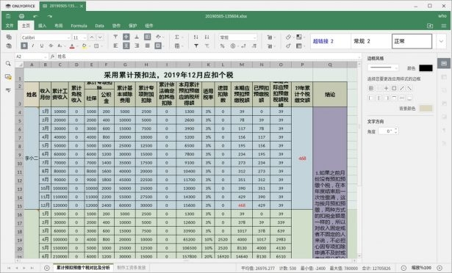Switch to the Formula tab
Viewport: 452px width, 273px height.
(79, 26)
